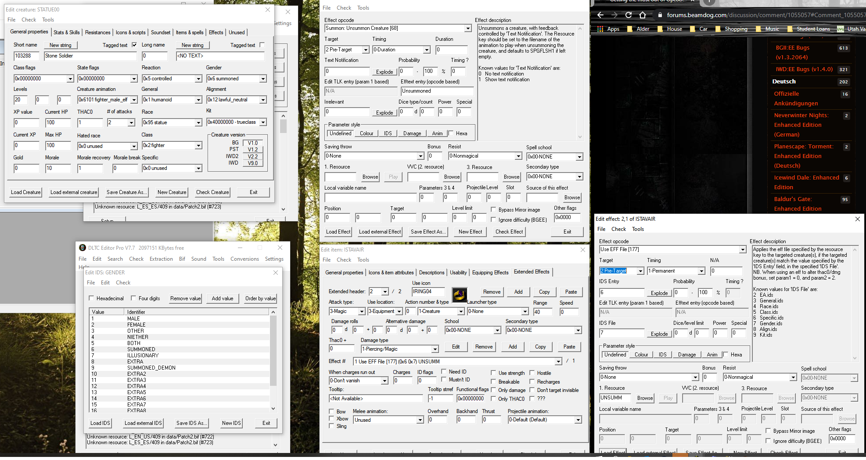Click Remove value in Edit IDS window
Viewport: 866px width, 460px height.
pyautogui.click(x=185, y=298)
